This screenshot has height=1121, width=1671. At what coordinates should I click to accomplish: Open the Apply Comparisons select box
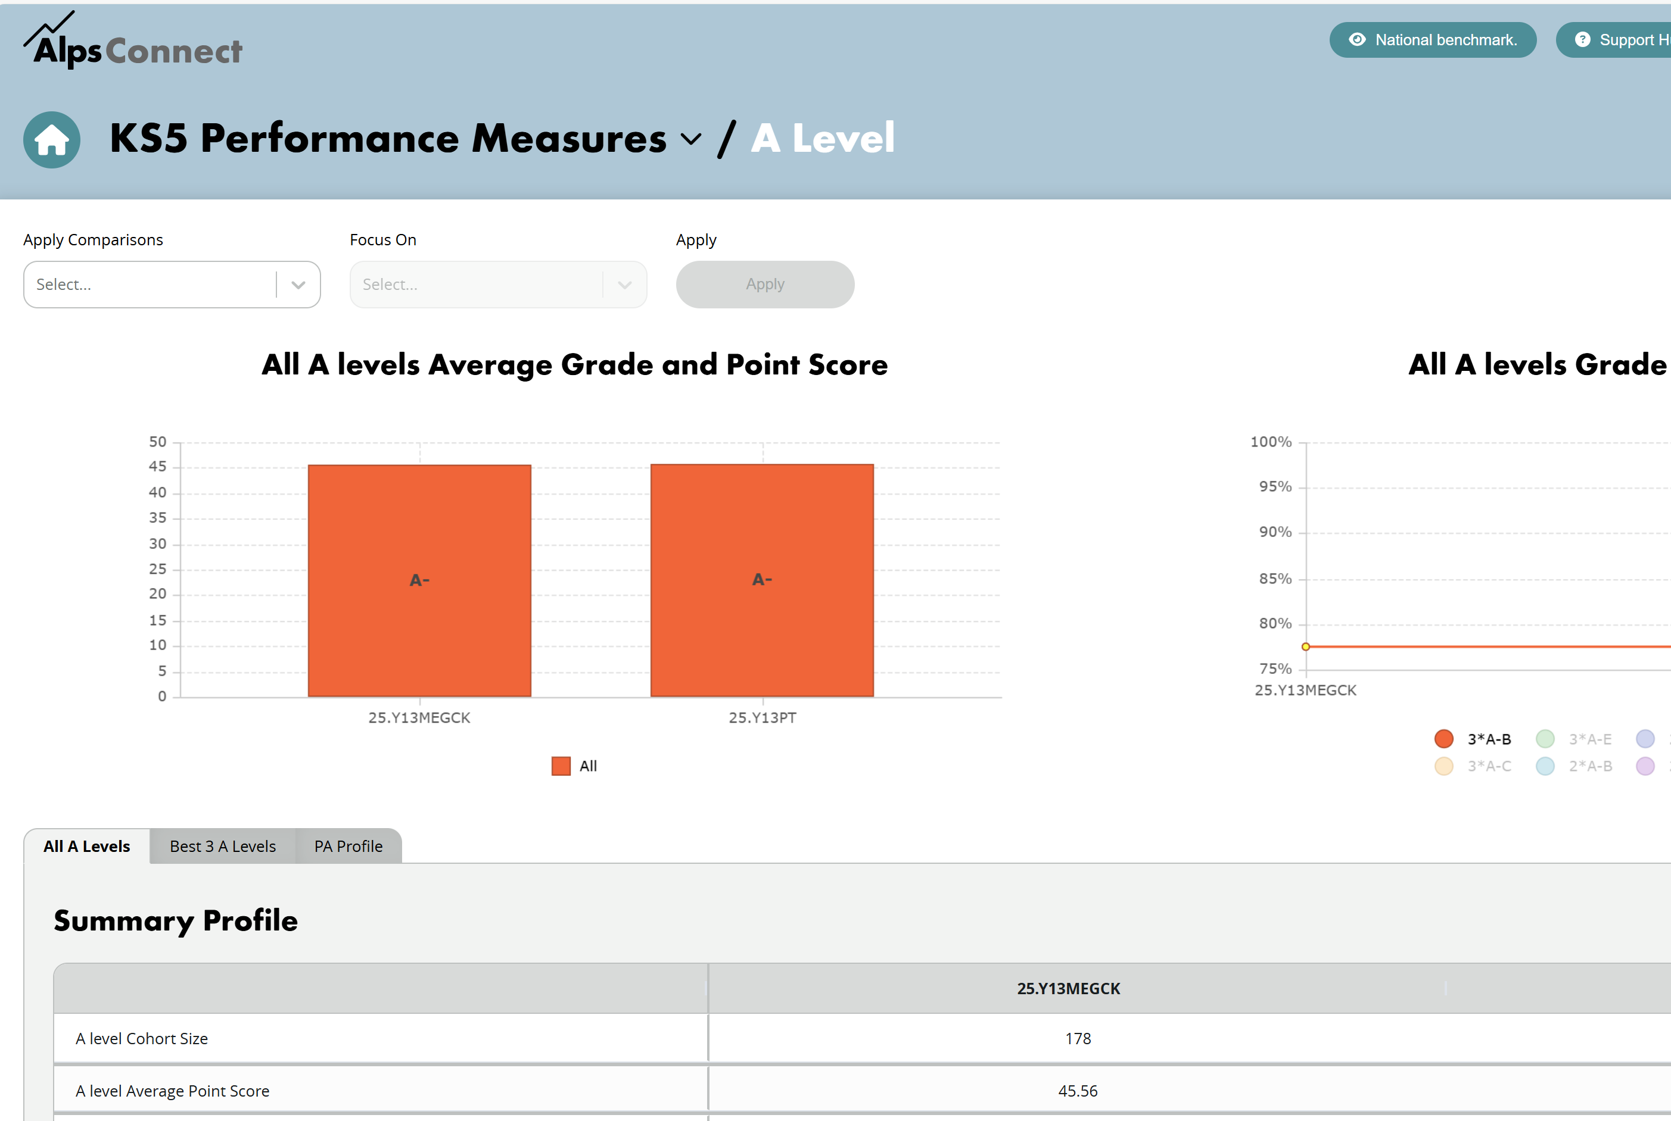coord(172,285)
